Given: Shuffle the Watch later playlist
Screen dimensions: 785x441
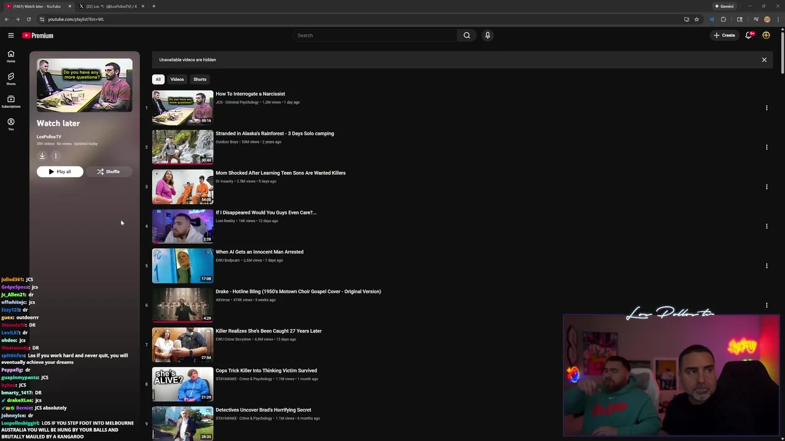Looking at the screenshot, I should click(x=109, y=171).
